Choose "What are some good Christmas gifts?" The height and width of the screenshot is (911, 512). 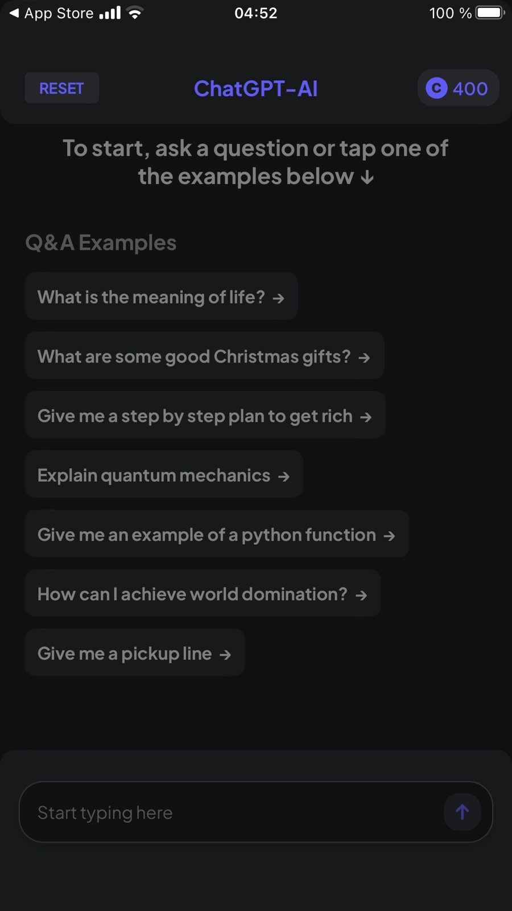point(193,356)
